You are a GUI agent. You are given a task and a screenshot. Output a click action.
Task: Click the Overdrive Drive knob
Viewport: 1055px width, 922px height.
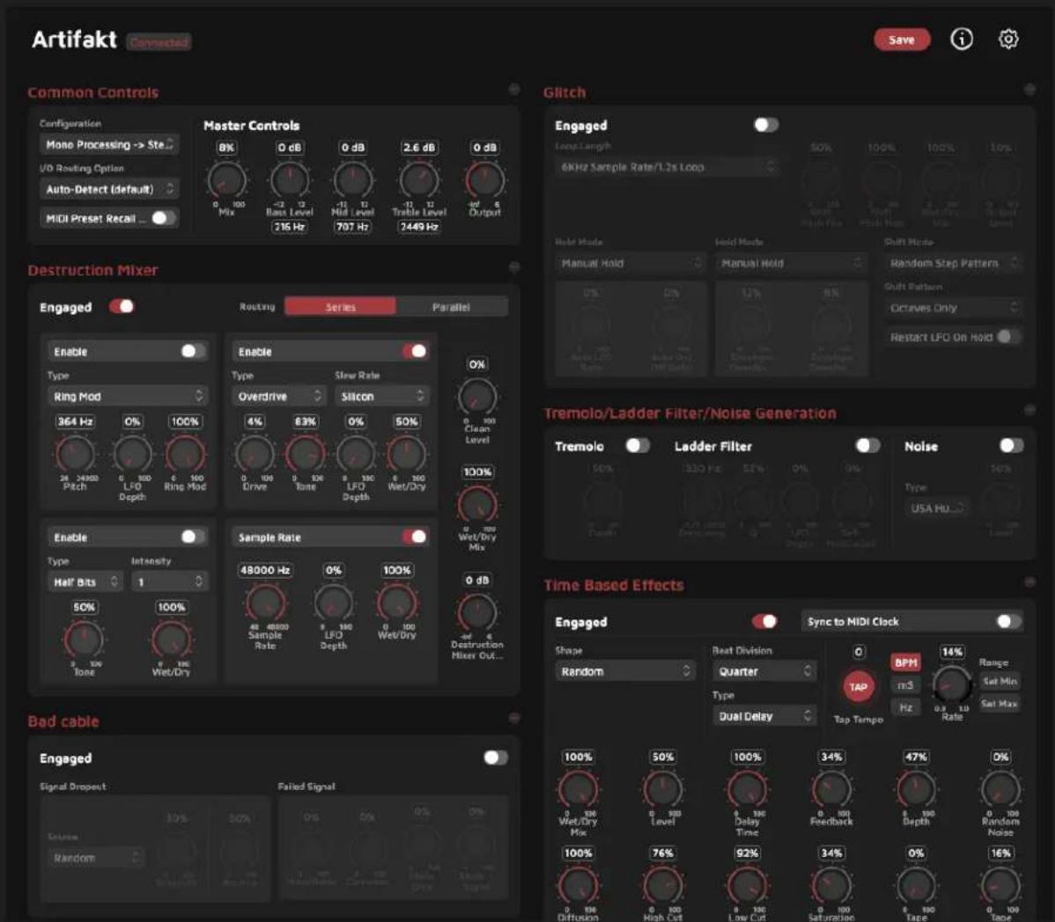pos(255,454)
